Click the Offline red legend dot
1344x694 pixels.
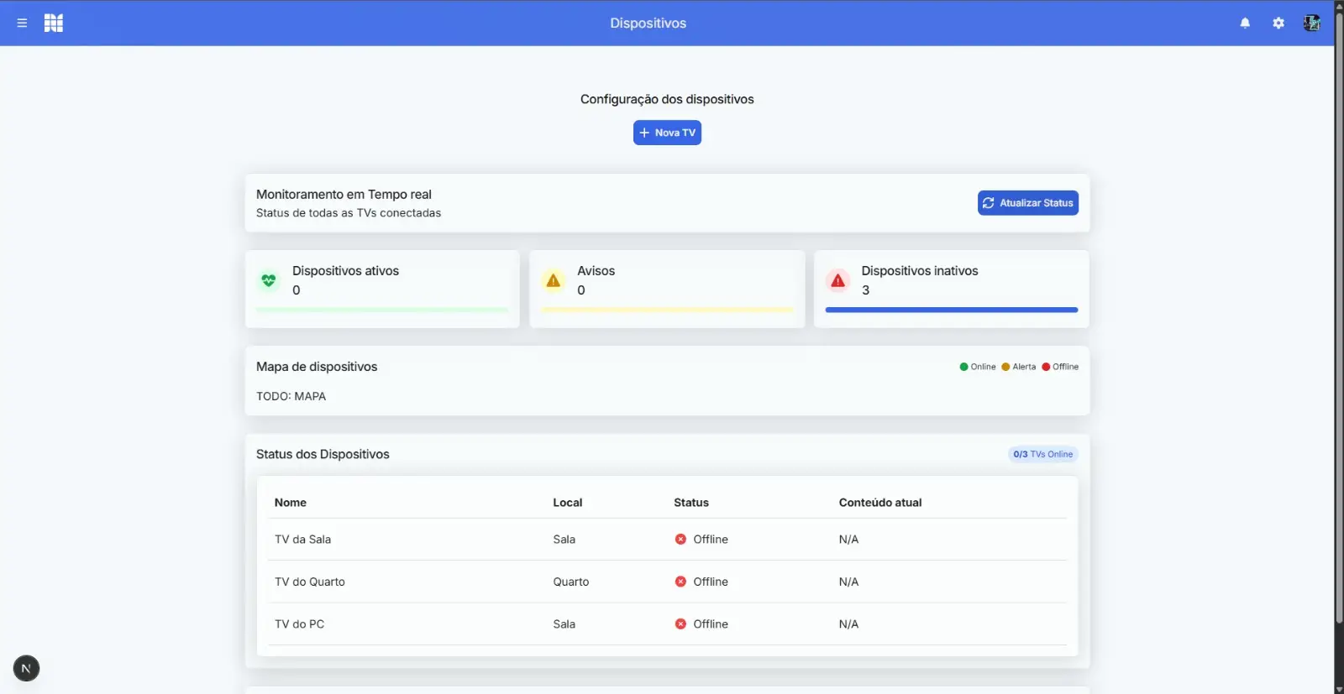click(x=1046, y=367)
